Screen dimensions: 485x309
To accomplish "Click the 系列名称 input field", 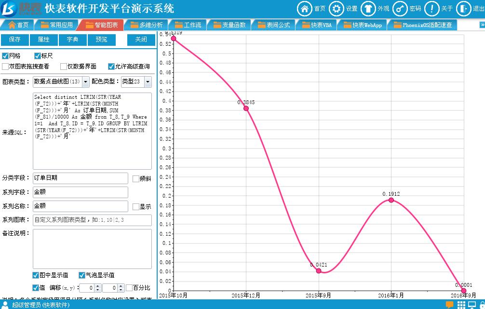I will 81,206.
